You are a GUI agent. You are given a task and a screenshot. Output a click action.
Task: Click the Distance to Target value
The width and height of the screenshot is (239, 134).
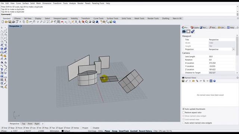pos(222,73)
